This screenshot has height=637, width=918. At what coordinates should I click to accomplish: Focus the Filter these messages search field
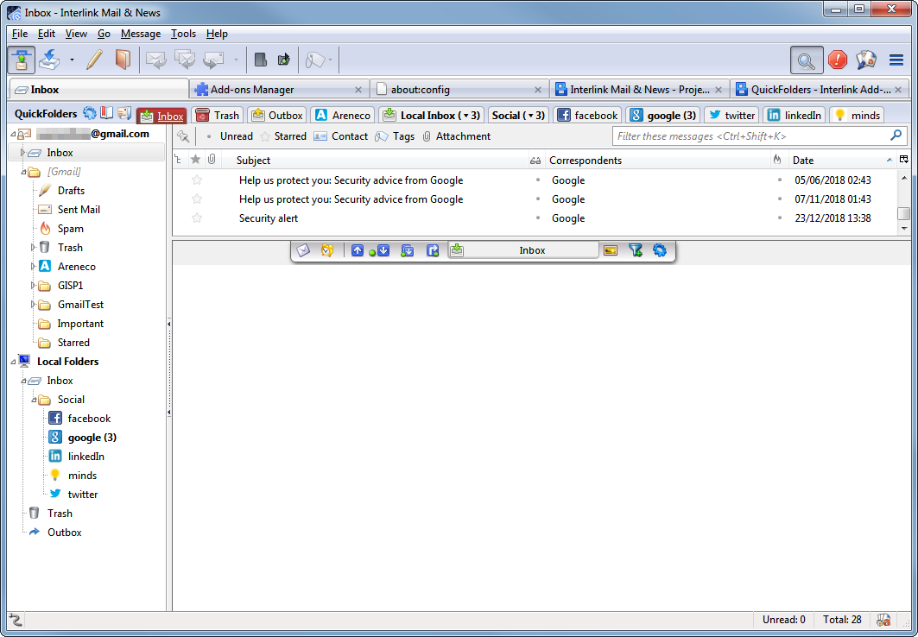coord(759,136)
